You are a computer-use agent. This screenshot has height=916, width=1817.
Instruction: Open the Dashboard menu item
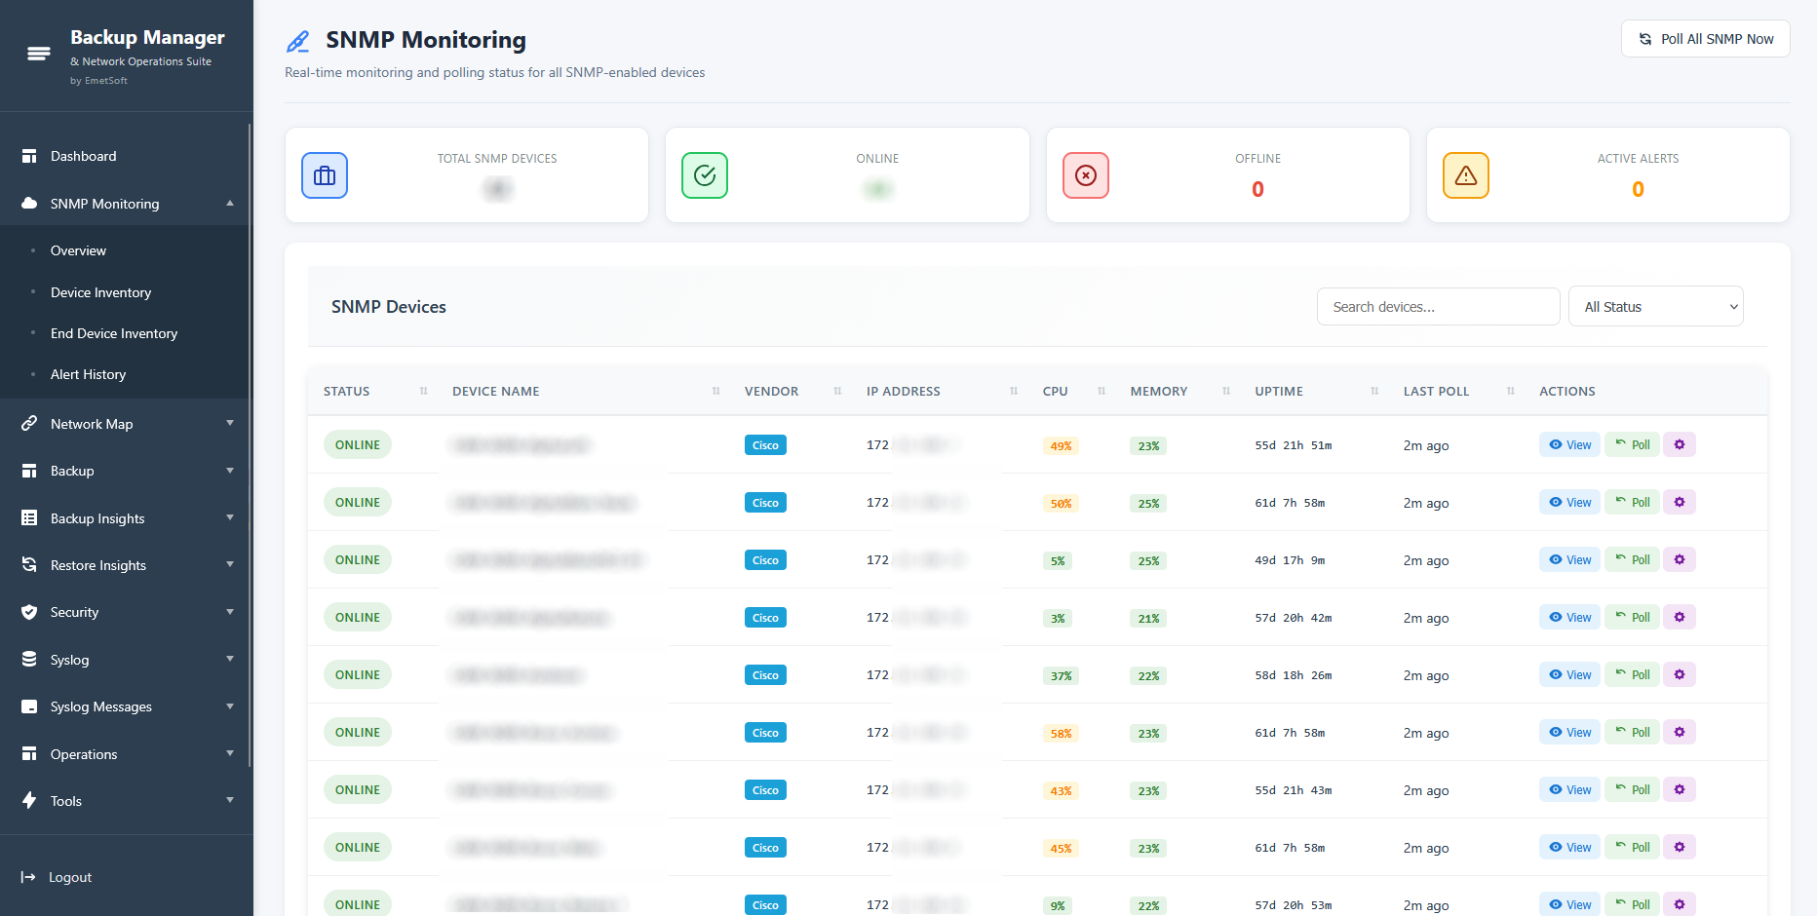pyautogui.click(x=125, y=156)
